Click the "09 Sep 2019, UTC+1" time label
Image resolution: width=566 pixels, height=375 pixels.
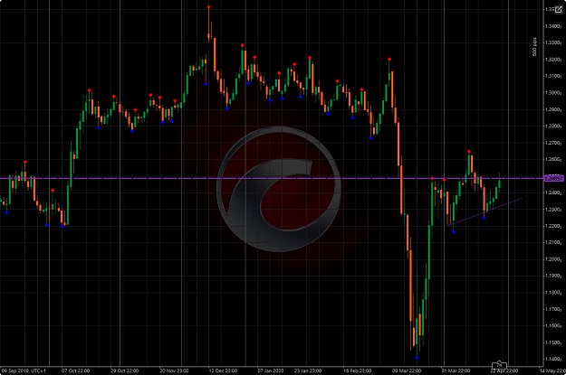[24, 370]
